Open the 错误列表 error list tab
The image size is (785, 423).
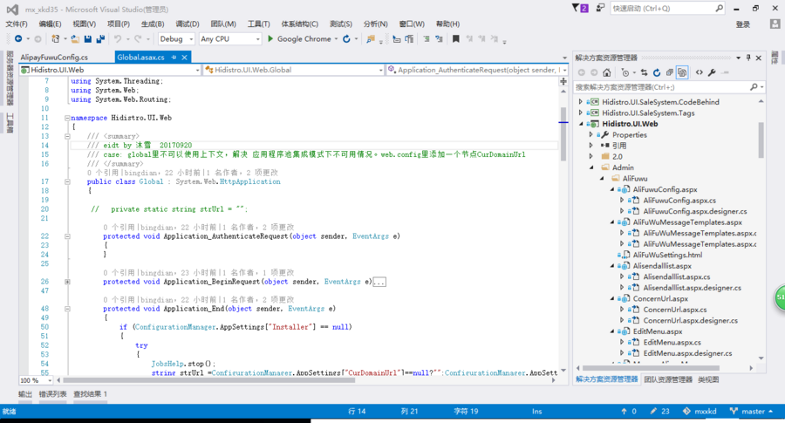(52, 394)
